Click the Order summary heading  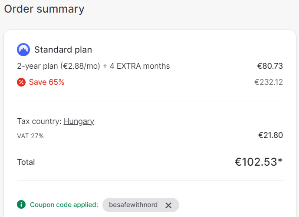coord(44,9)
